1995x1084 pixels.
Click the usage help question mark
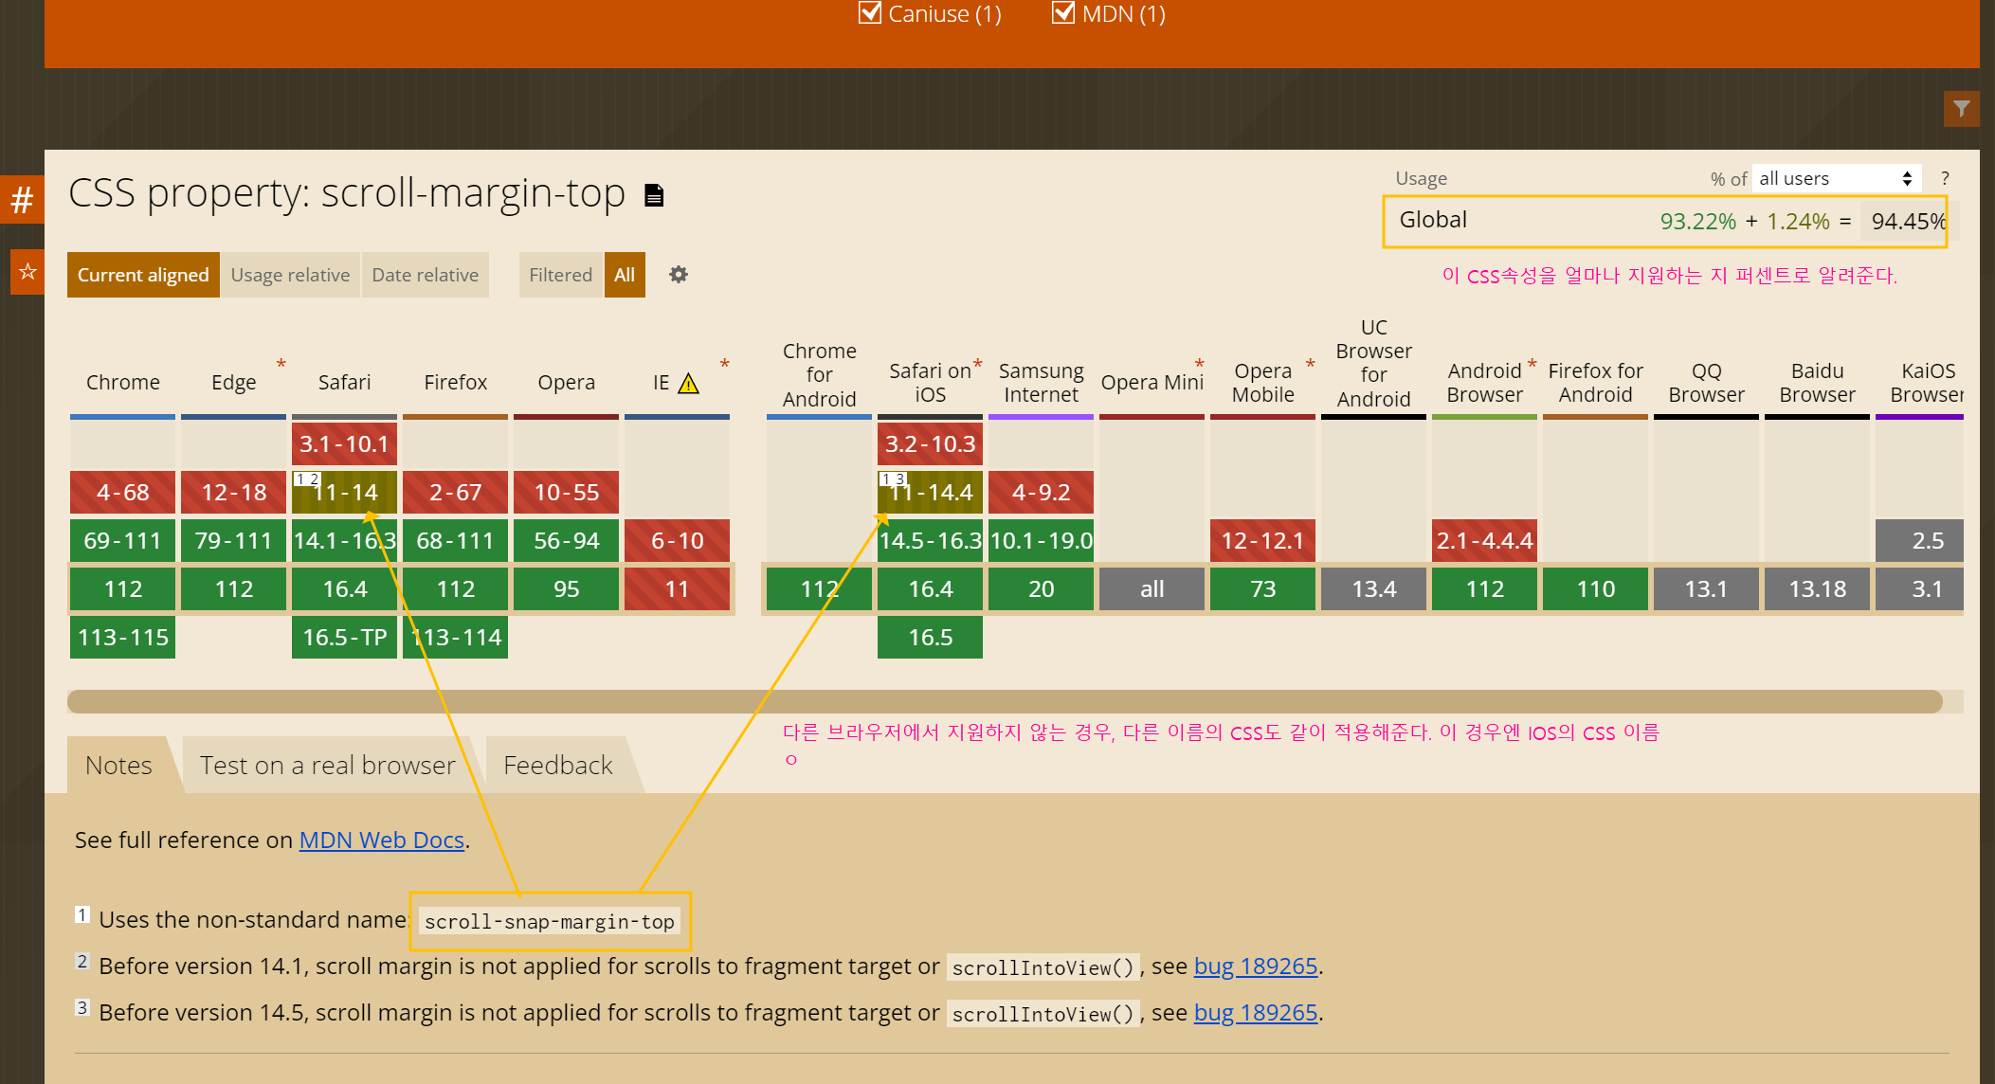1945,178
